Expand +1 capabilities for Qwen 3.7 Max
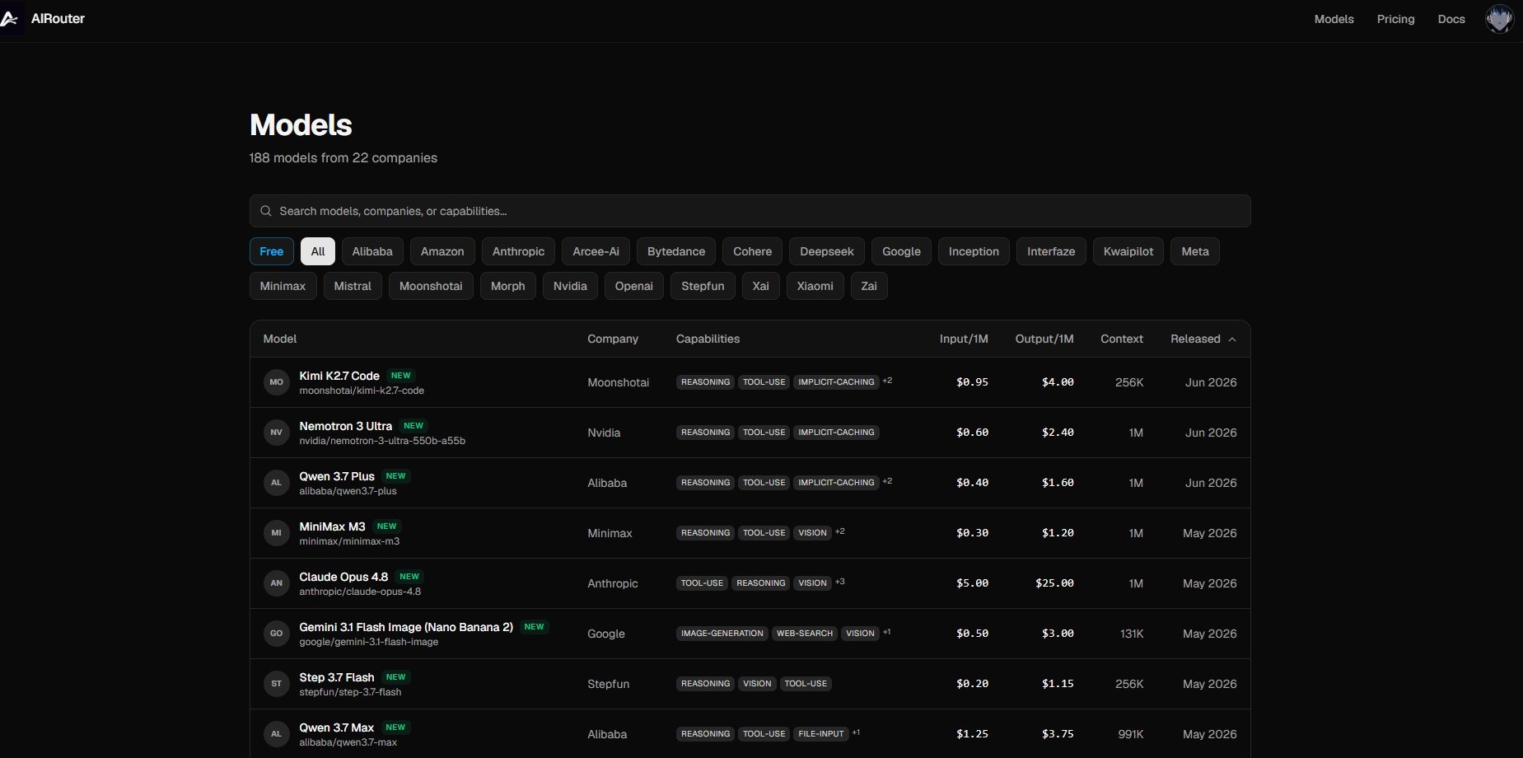 click(856, 733)
